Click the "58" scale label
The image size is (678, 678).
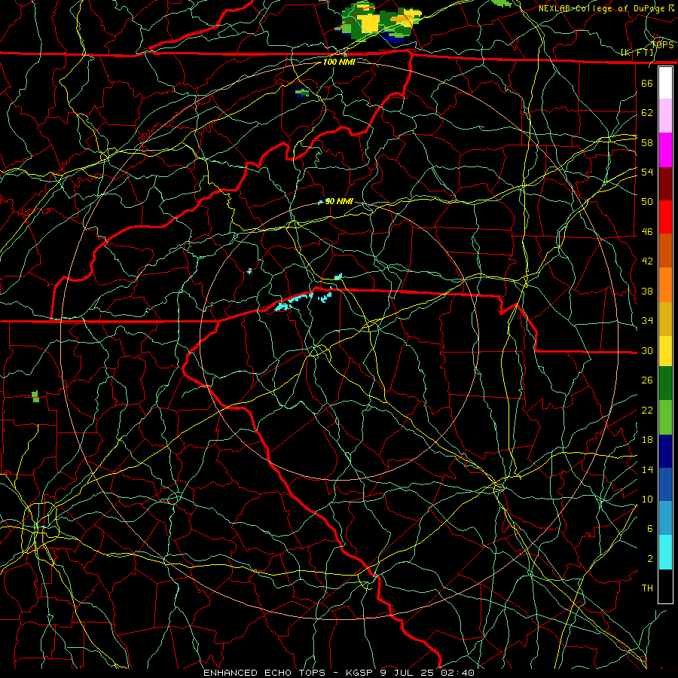coord(647,142)
